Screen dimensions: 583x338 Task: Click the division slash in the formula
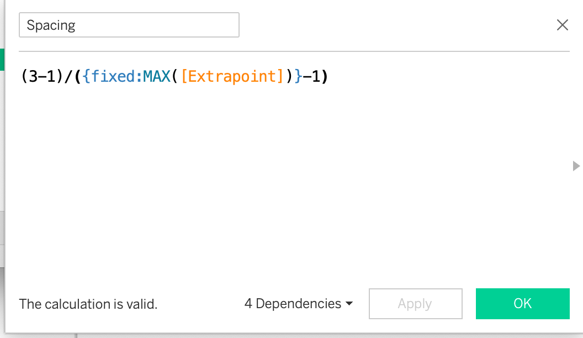(x=68, y=76)
